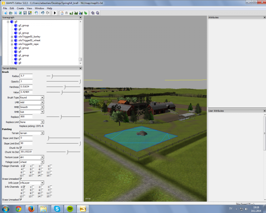Viewport: 266px width, 213px height.
Task: Open the Help menu
Action: 50,8
